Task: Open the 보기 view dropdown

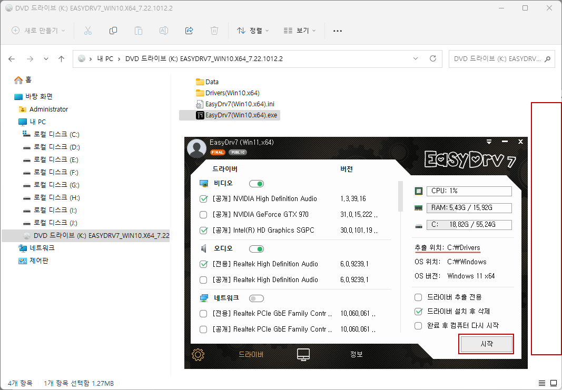Action: pos(300,31)
